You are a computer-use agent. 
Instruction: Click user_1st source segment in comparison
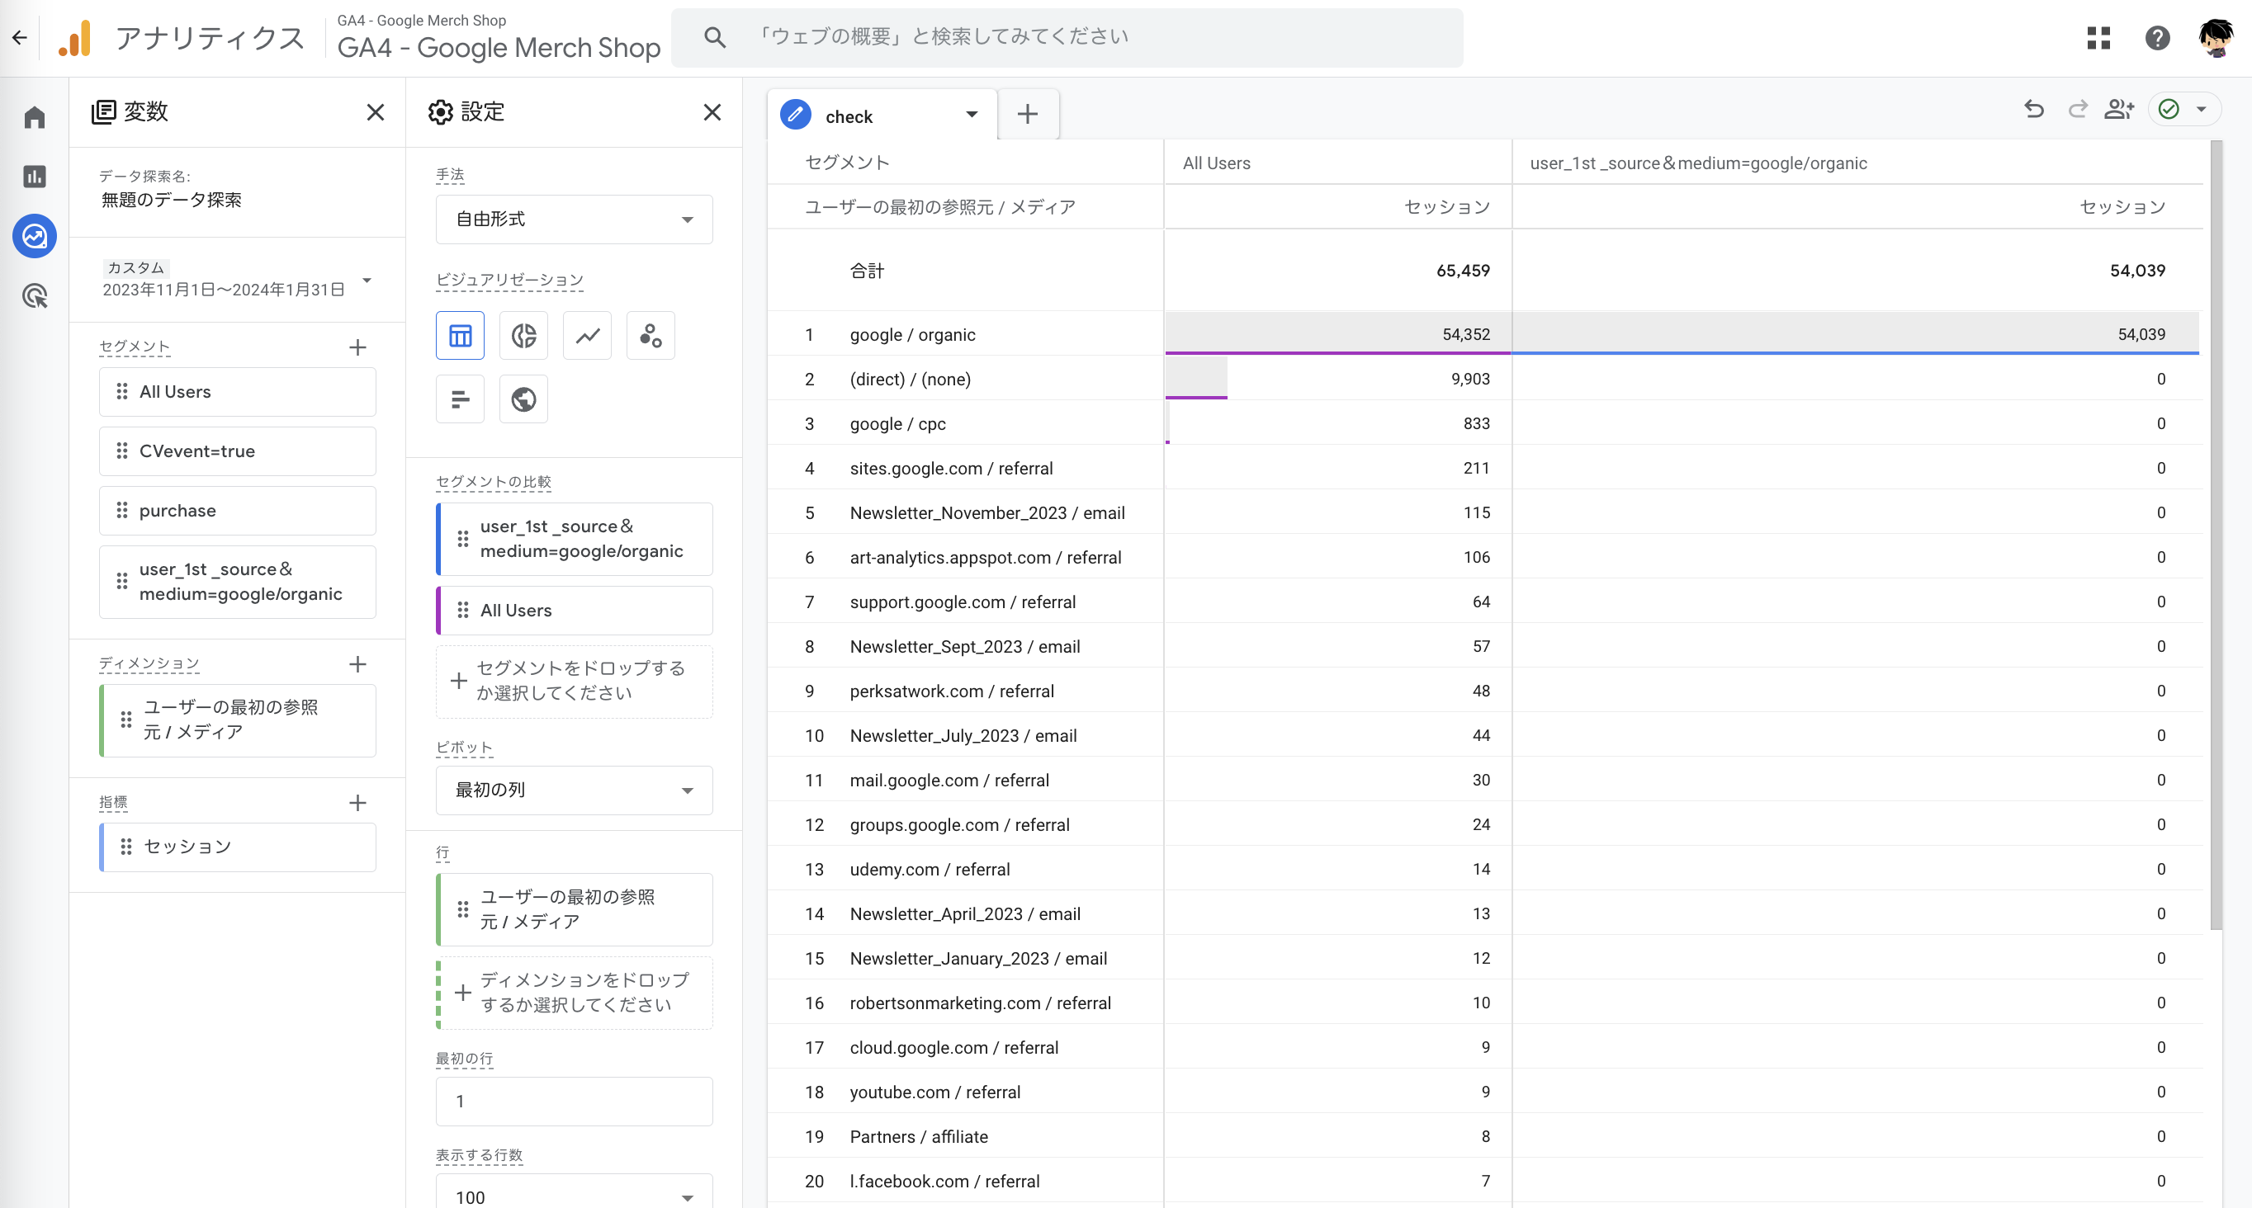[575, 540]
